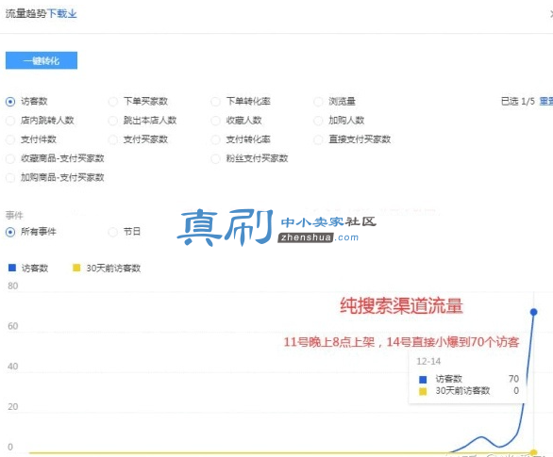553x457 pixels.
Task: Switch event filter to 节日
Action: pyautogui.click(x=113, y=232)
